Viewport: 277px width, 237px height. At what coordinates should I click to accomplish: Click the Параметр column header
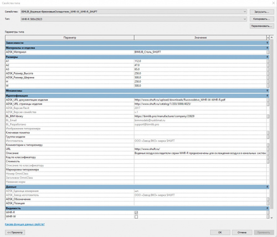70,38
